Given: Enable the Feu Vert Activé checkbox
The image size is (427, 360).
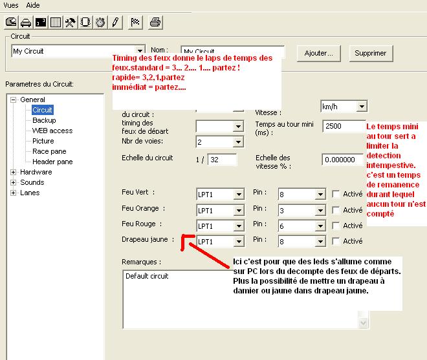Looking at the screenshot, I should pos(336,194).
